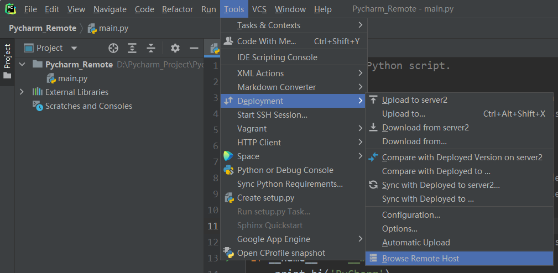
Task: Open the Navigate menu
Action: click(110, 9)
